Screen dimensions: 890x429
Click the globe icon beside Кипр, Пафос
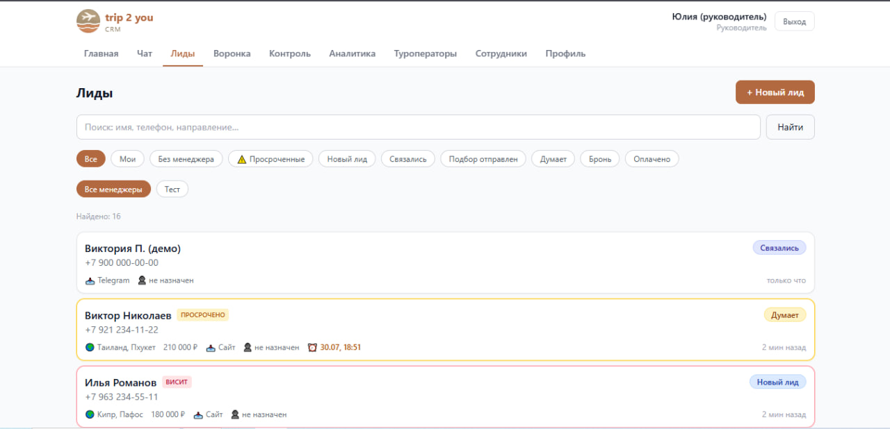coord(90,414)
